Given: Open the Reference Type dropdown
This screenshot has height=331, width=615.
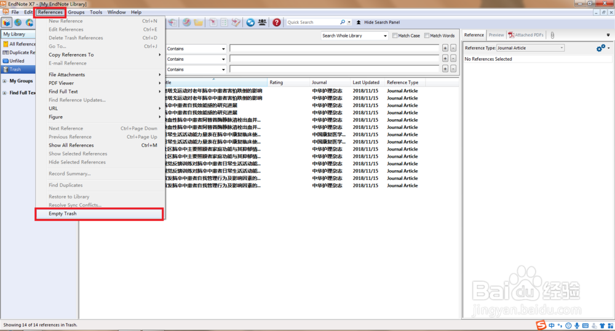Looking at the screenshot, I should 530,48.
